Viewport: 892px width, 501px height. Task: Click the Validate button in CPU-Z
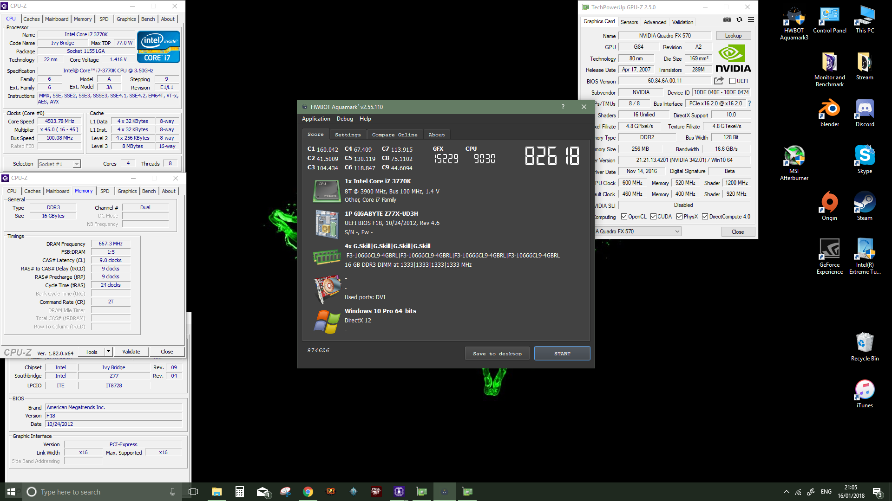pyautogui.click(x=131, y=352)
